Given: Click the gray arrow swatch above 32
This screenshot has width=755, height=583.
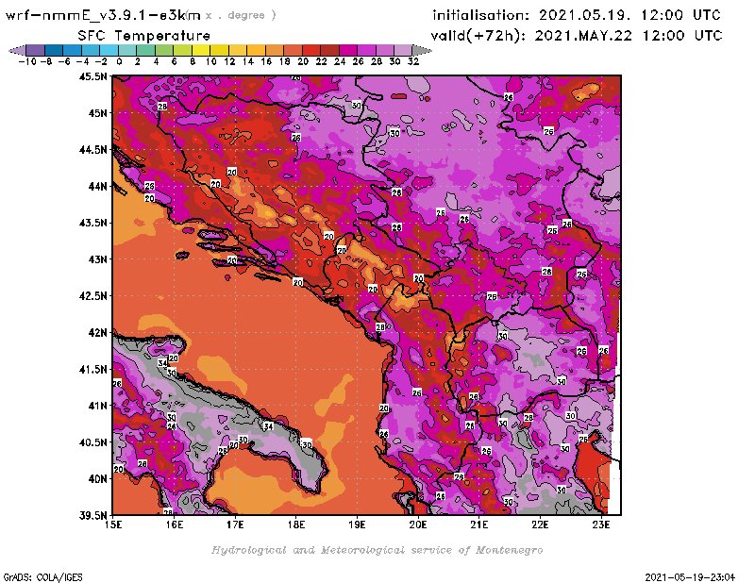Looking at the screenshot, I should click(x=422, y=50).
